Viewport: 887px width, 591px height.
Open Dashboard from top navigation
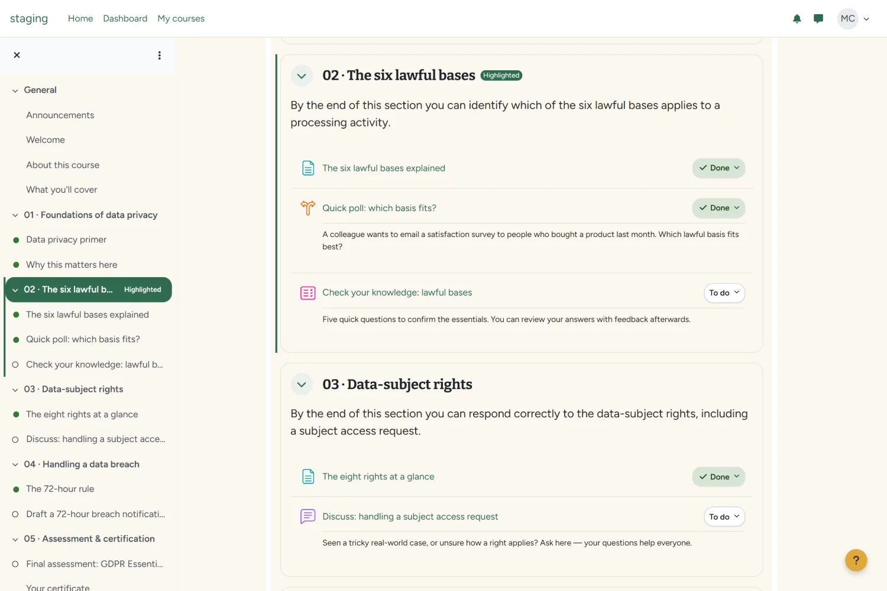(x=125, y=18)
